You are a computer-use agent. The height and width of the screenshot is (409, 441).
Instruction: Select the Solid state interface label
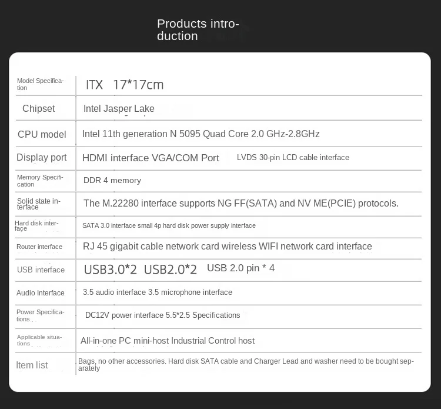[39, 204]
